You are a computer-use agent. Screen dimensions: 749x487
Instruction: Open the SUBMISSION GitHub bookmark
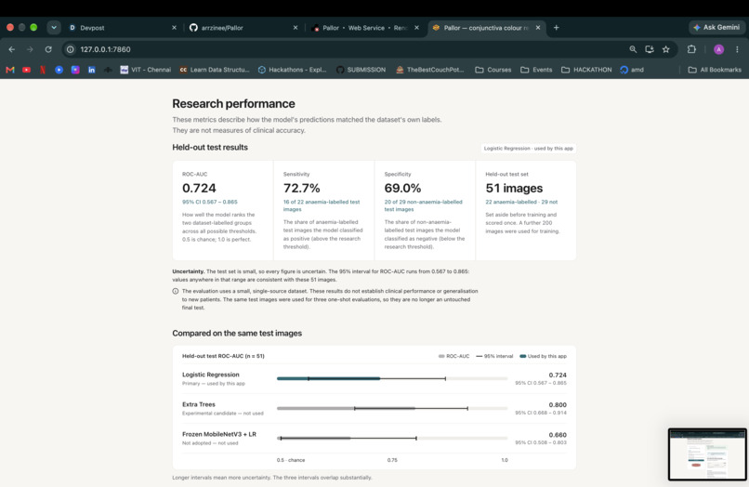pos(361,70)
